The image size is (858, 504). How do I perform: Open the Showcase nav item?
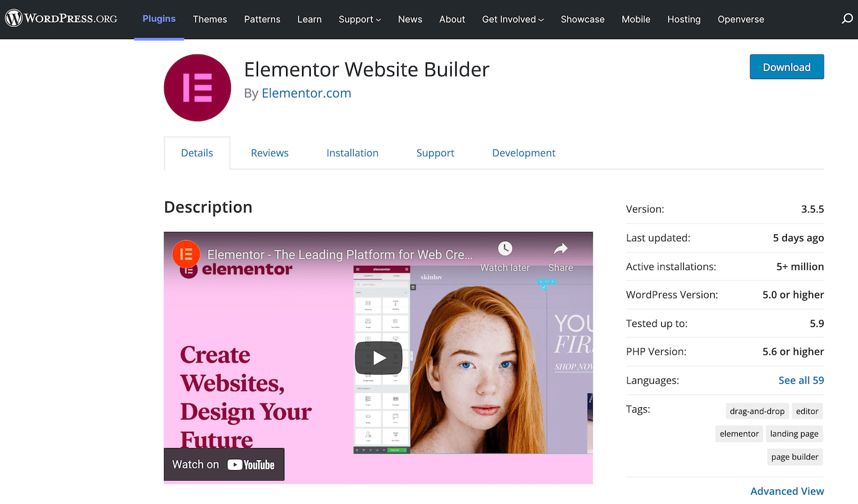pos(583,20)
